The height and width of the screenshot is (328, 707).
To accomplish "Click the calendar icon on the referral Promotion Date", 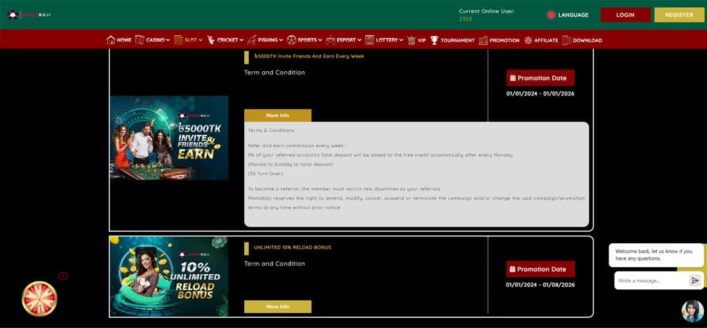I will point(513,78).
